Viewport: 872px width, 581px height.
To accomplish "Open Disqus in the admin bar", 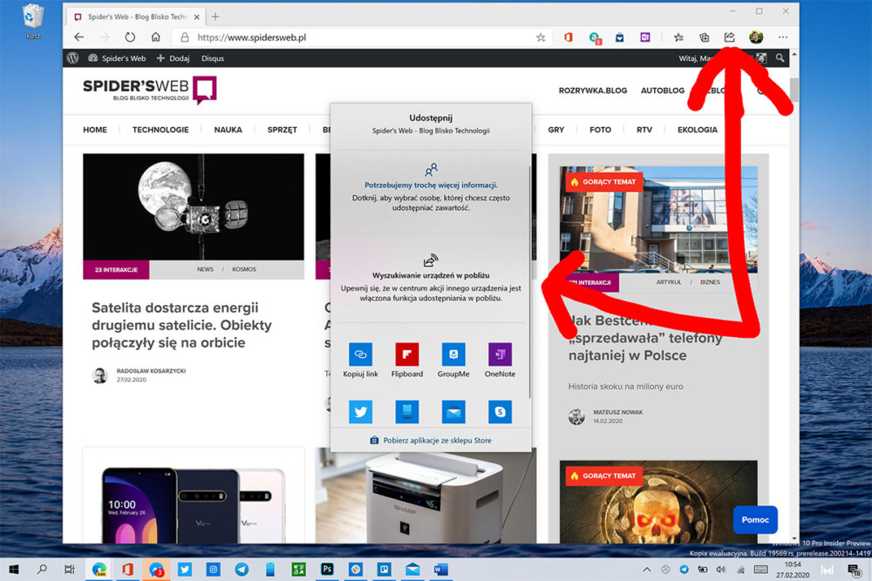I will pyautogui.click(x=213, y=57).
